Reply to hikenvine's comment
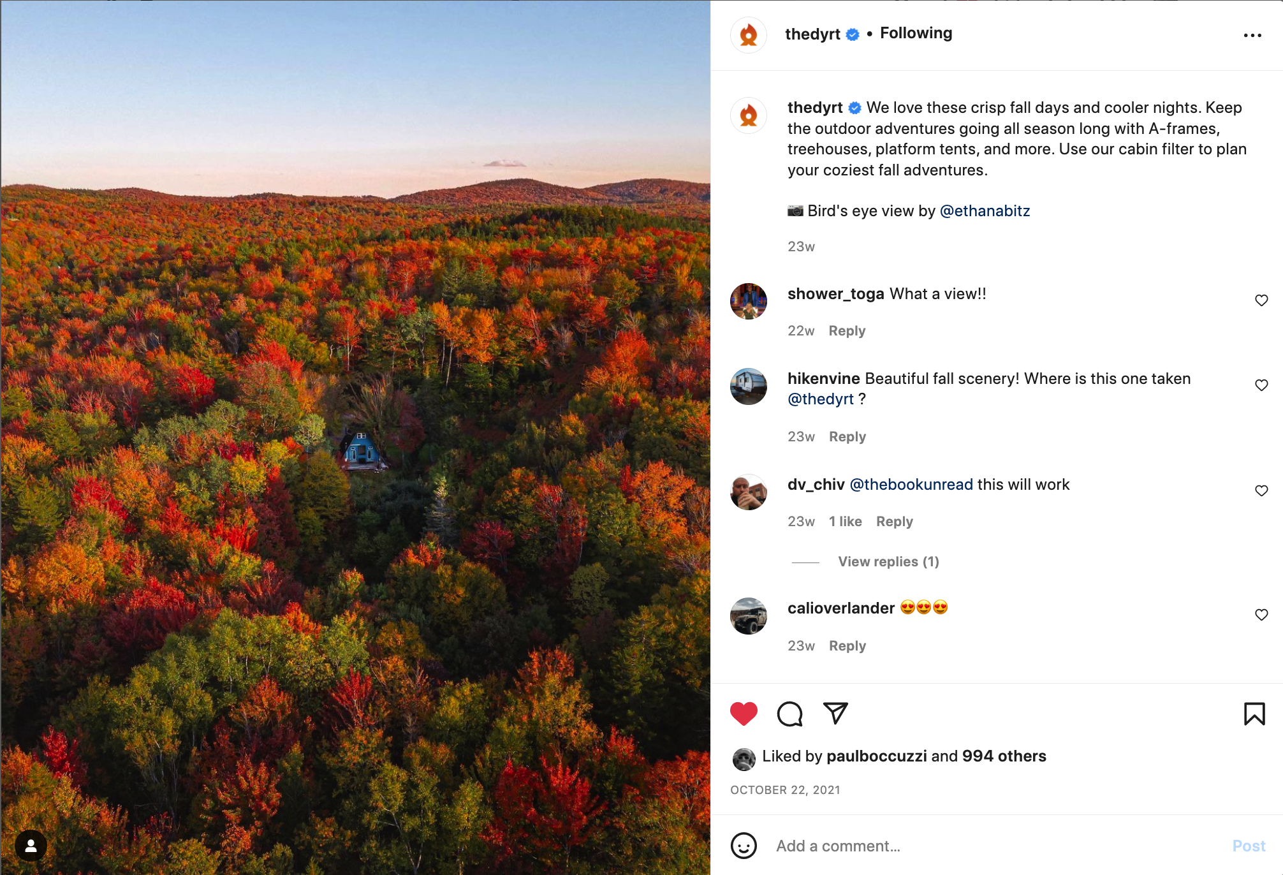The width and height of the screenshot is (1283, 875). (847, 437)
